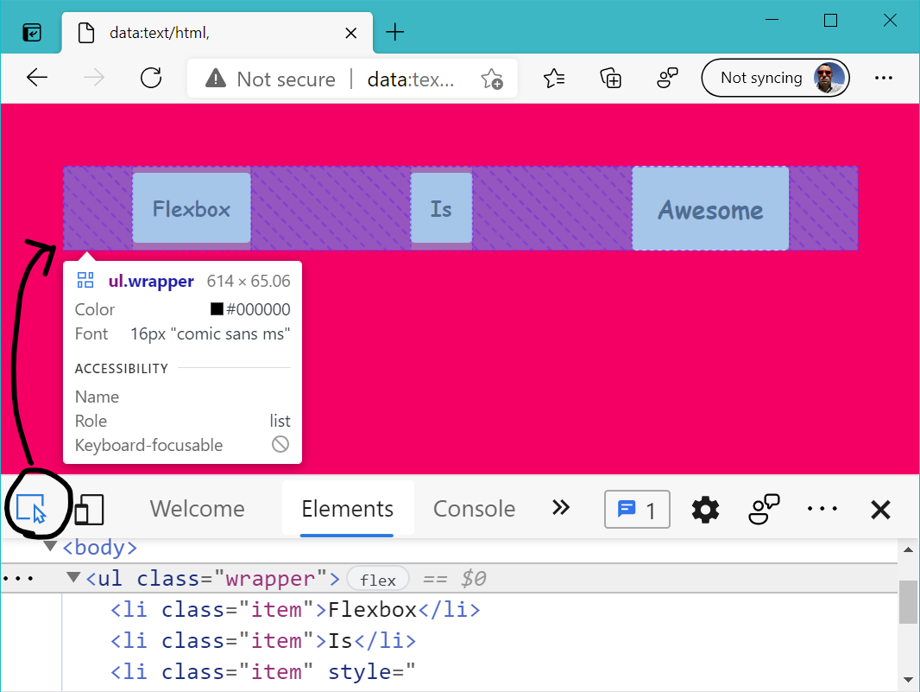This screenshot has width=920, height=692.
Task: Collapse the body element node
Action: click(x=51, y=548)
